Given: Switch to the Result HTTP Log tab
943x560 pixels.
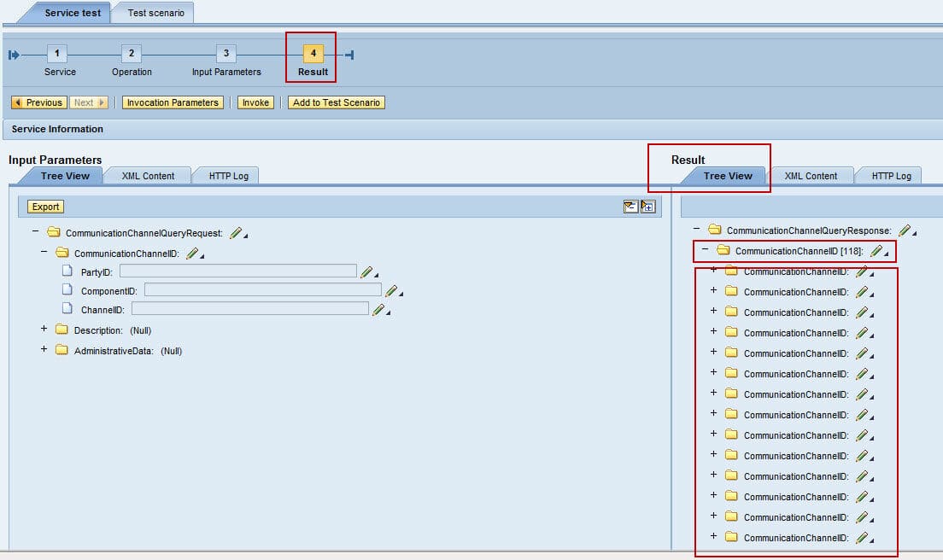Looking at the screenshot, I should click(891, 176).
